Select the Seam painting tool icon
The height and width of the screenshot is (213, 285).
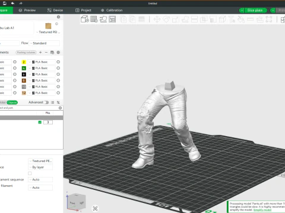tap(222, 20)
